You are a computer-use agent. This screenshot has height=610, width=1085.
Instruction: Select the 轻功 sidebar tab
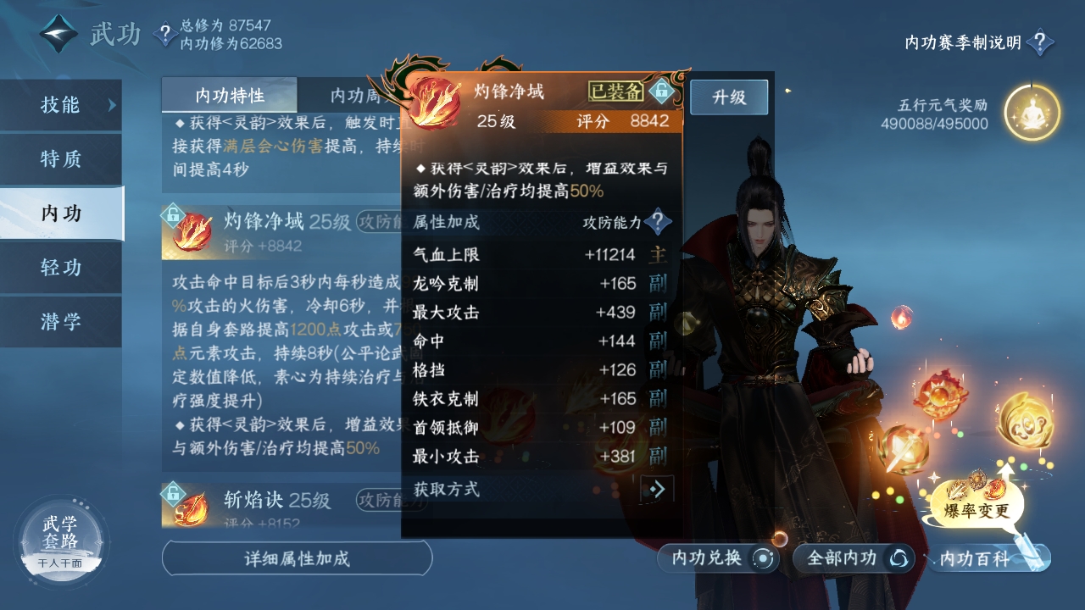61,268
